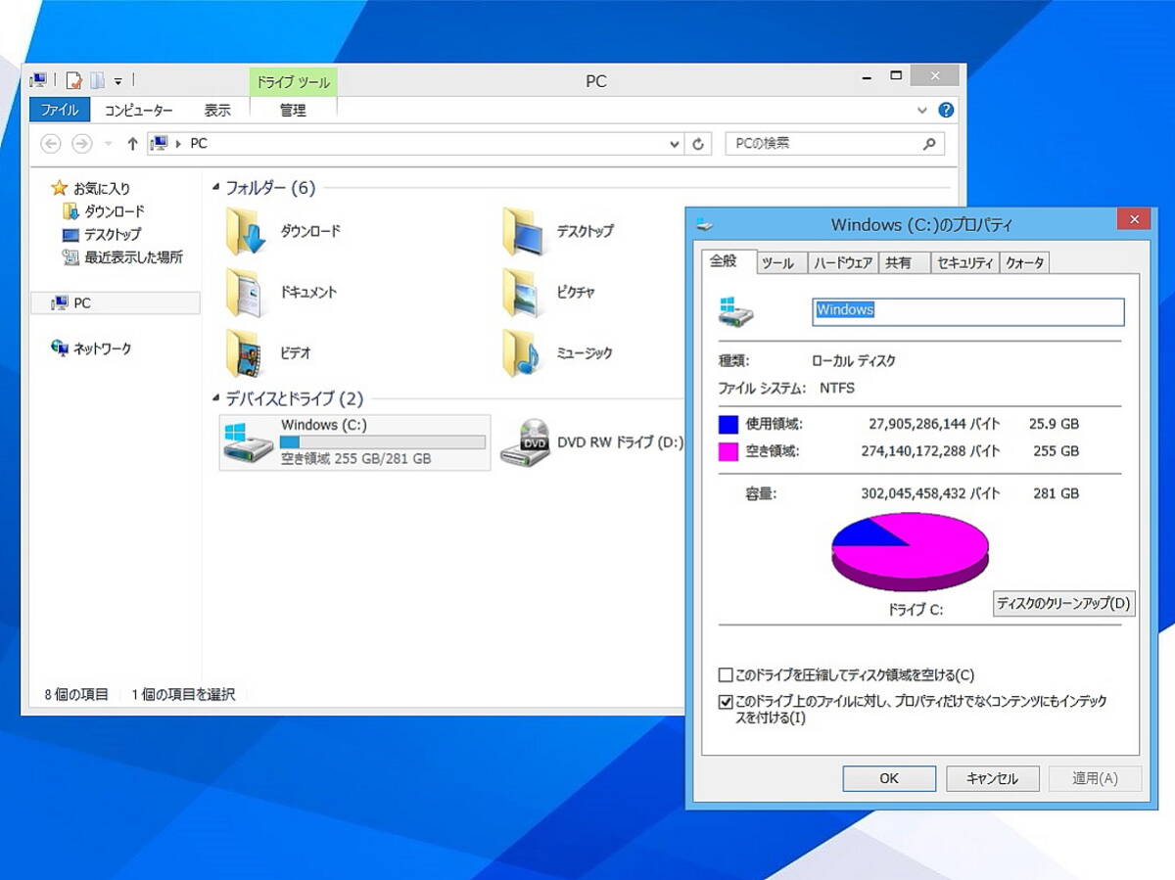The image size is (1175, 880).
Task: Open the 管理 drive tools tab
Action: [x=293, y=111]
